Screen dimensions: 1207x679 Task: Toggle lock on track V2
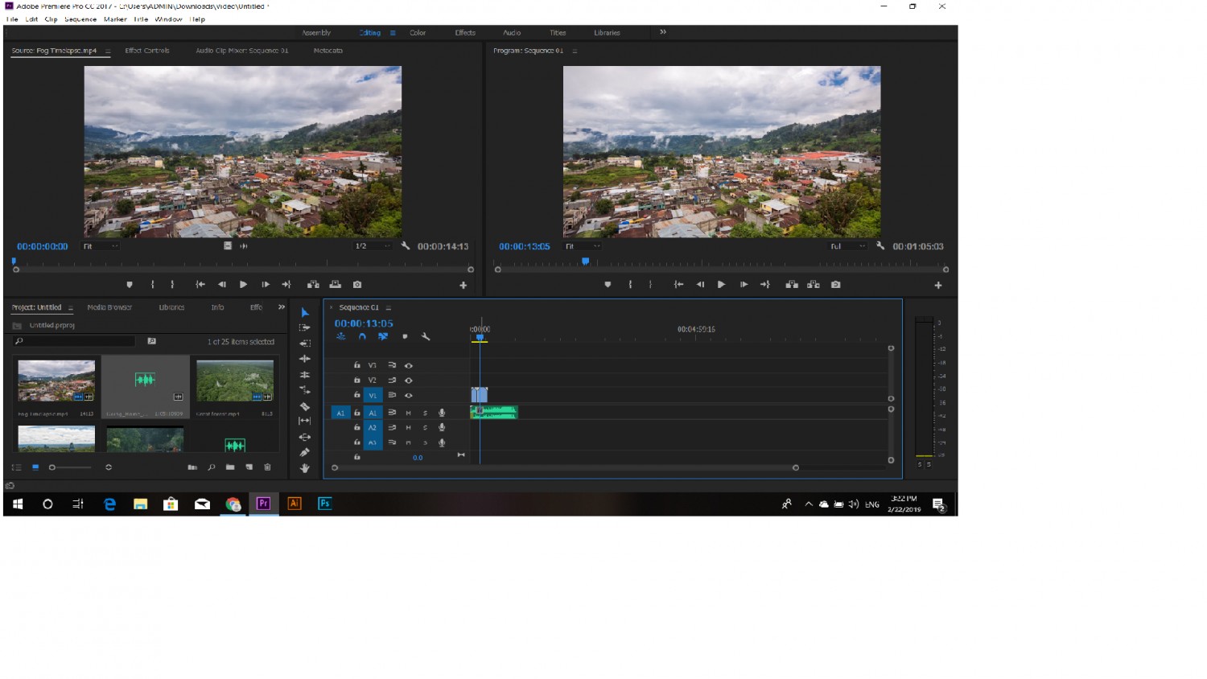357,380
